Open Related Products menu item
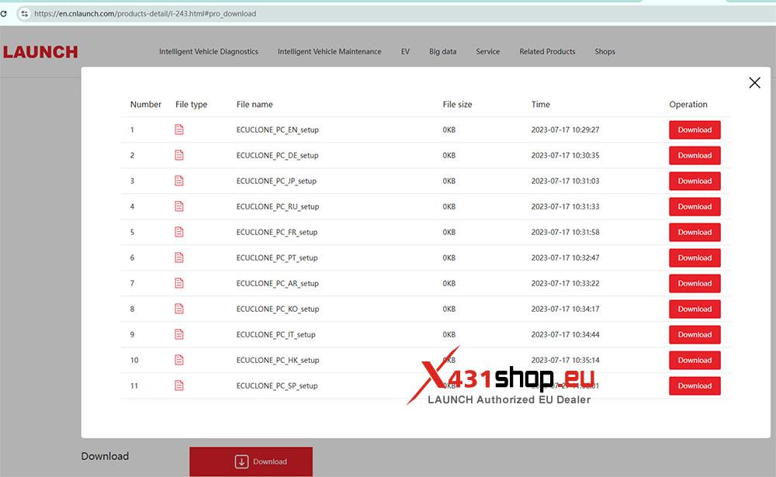Image resolution: width=776 pixels, height=477 pixels. 547,51
